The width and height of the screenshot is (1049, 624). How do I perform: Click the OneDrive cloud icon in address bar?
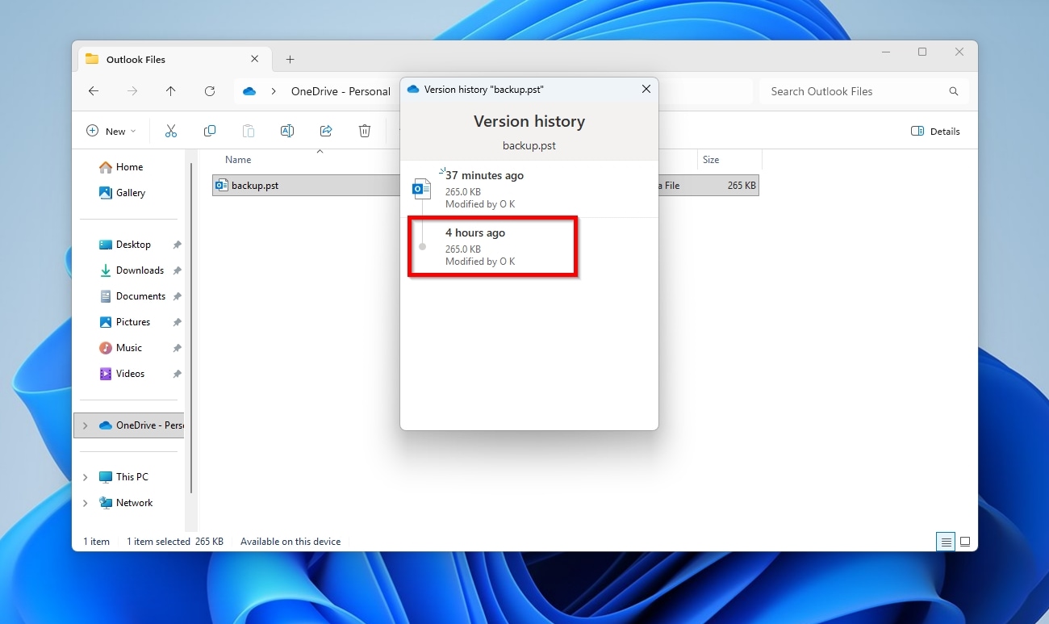pyautogui.click(x=249, y=91)
